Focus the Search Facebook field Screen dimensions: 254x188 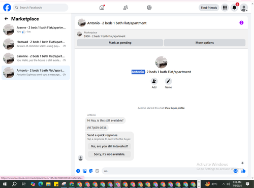[x=41, y=8]
